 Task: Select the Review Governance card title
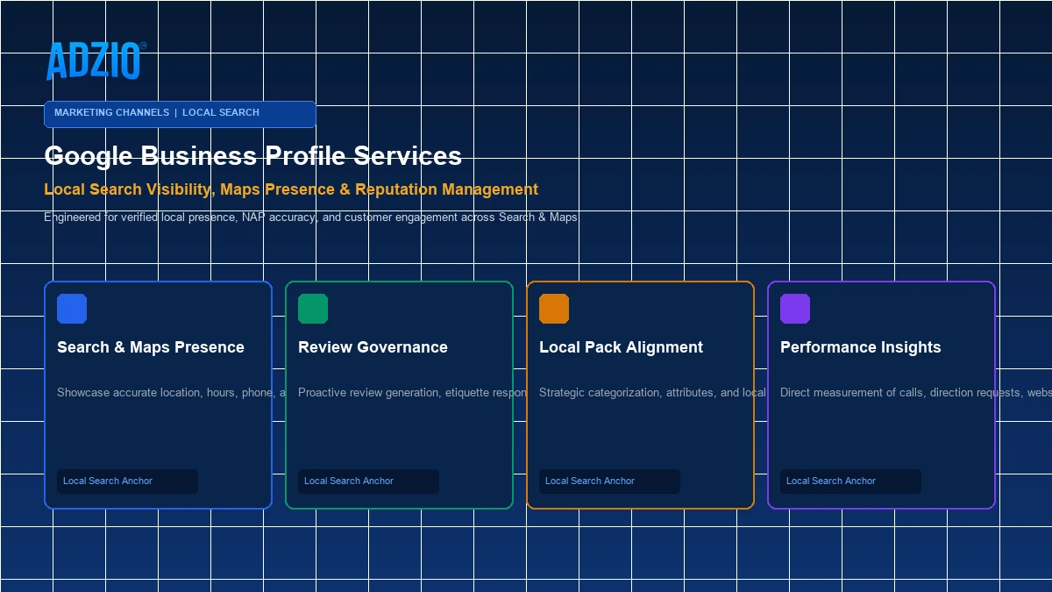tap(373, 347)
